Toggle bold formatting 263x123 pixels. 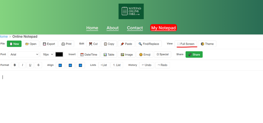click(x=15, y=65)
